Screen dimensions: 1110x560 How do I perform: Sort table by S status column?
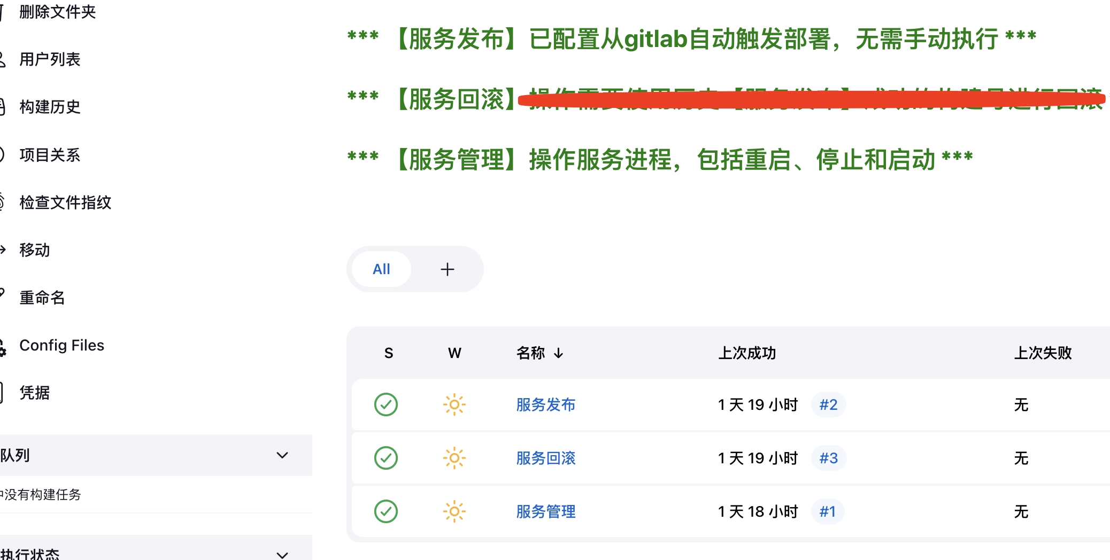(x=389, y=353)
